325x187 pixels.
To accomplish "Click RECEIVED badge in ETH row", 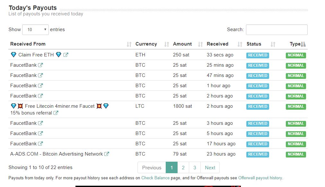I will point(258,55).
